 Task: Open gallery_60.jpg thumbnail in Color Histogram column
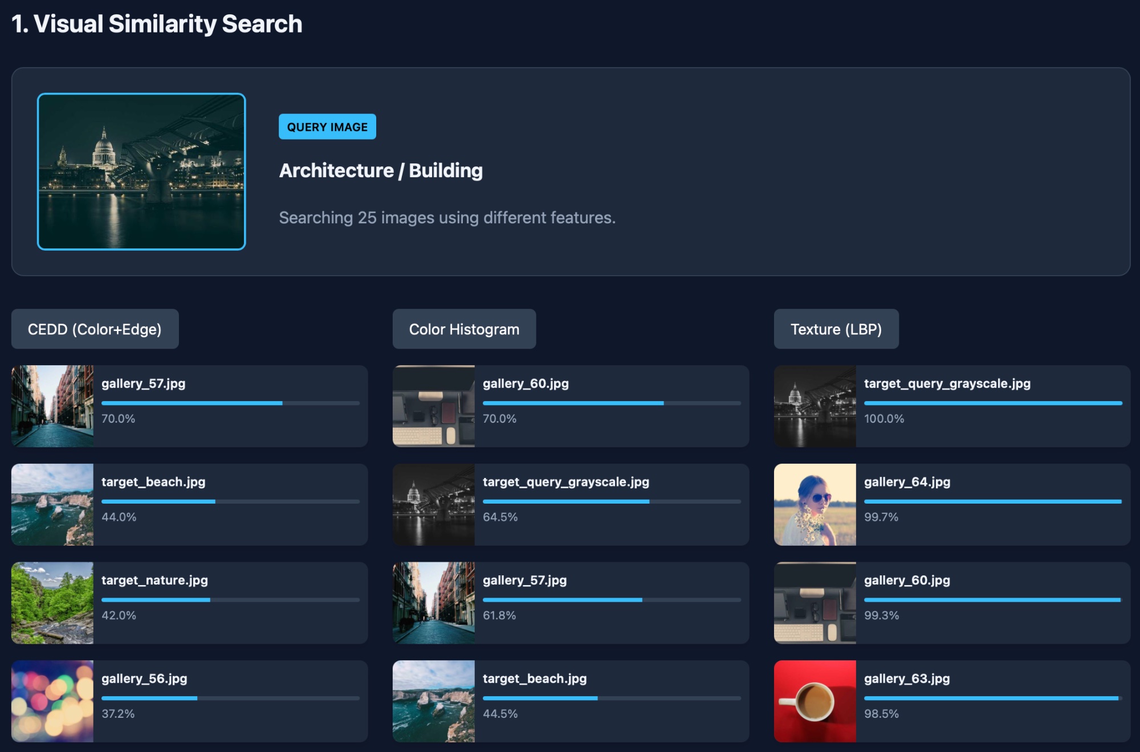[434, 406]
